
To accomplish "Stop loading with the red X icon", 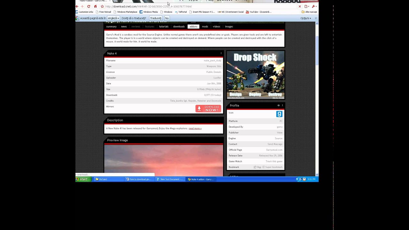I will click(300, 6).
